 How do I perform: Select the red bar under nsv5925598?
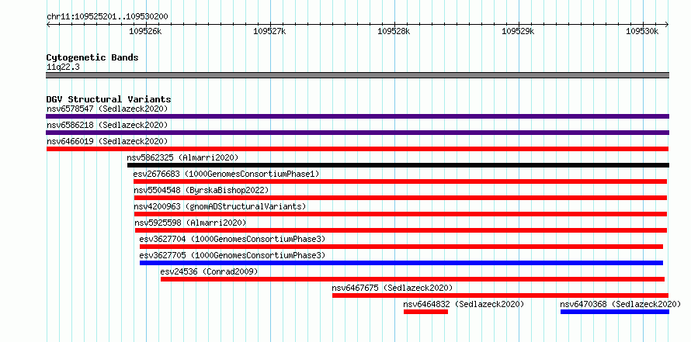(401, 230)
